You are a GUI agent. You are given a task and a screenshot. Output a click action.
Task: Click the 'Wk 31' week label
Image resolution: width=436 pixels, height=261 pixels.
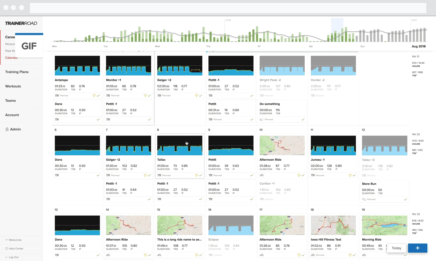click(x=416, y=56)
